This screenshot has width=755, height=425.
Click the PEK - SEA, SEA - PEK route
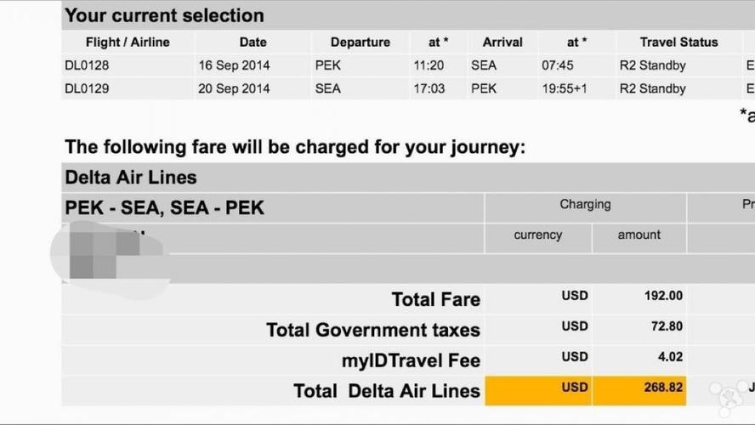click(165, 208)
